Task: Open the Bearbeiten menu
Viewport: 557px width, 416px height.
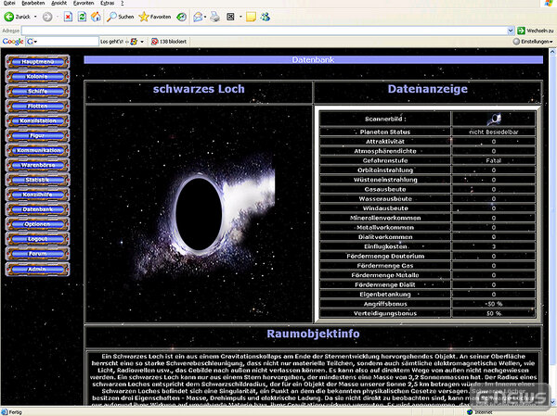Action: tap(33, 3)
